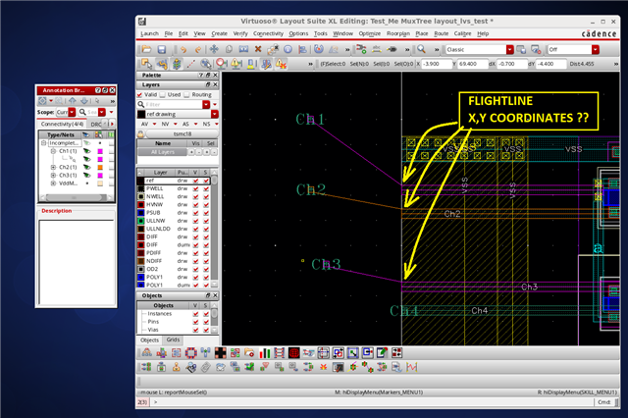Expand the Ch2 (1) tree node
Viewport: 628px width, 418px height.
[x=53, y=168]
